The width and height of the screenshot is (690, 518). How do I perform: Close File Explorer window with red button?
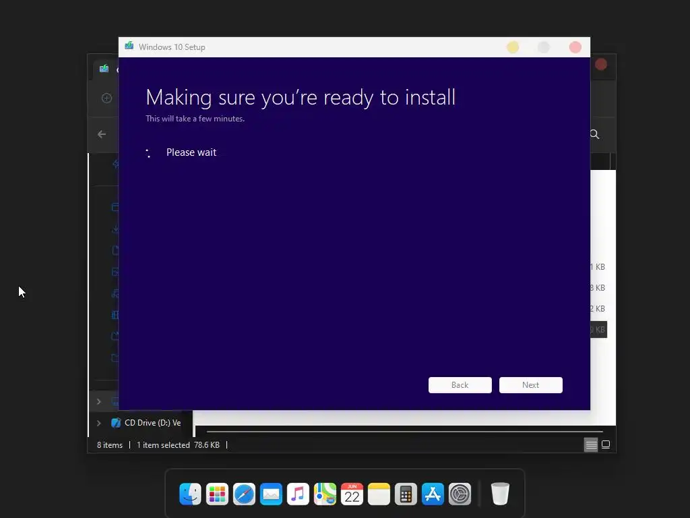[600, 65]
